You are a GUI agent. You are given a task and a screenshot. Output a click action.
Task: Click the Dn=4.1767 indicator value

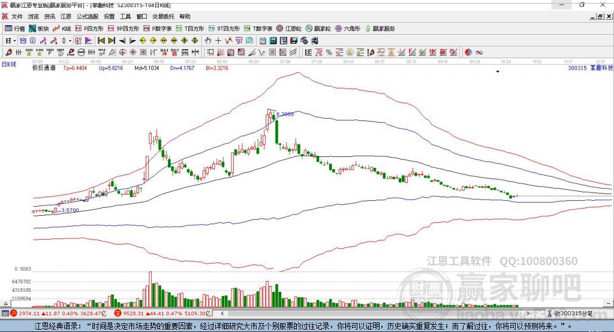click(x=182, y=68)
